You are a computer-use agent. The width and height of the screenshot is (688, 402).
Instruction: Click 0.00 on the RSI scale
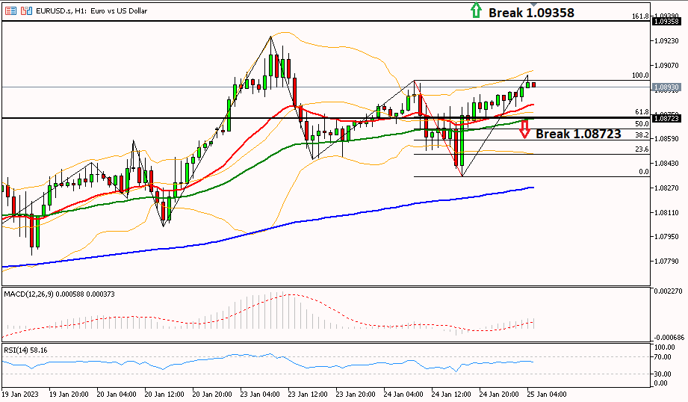[x=661, y=383]
